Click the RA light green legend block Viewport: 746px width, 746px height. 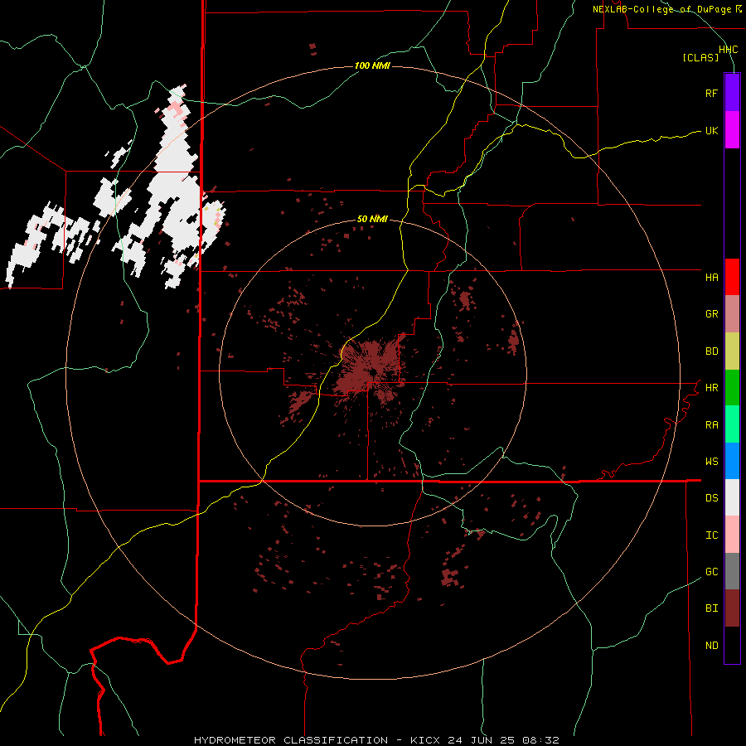pyautogui.click(x=732, y=424)
